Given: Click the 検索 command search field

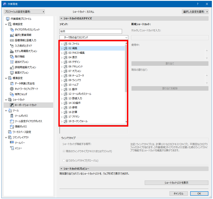Looking at the screenshot, I should [x=91, y=31].
